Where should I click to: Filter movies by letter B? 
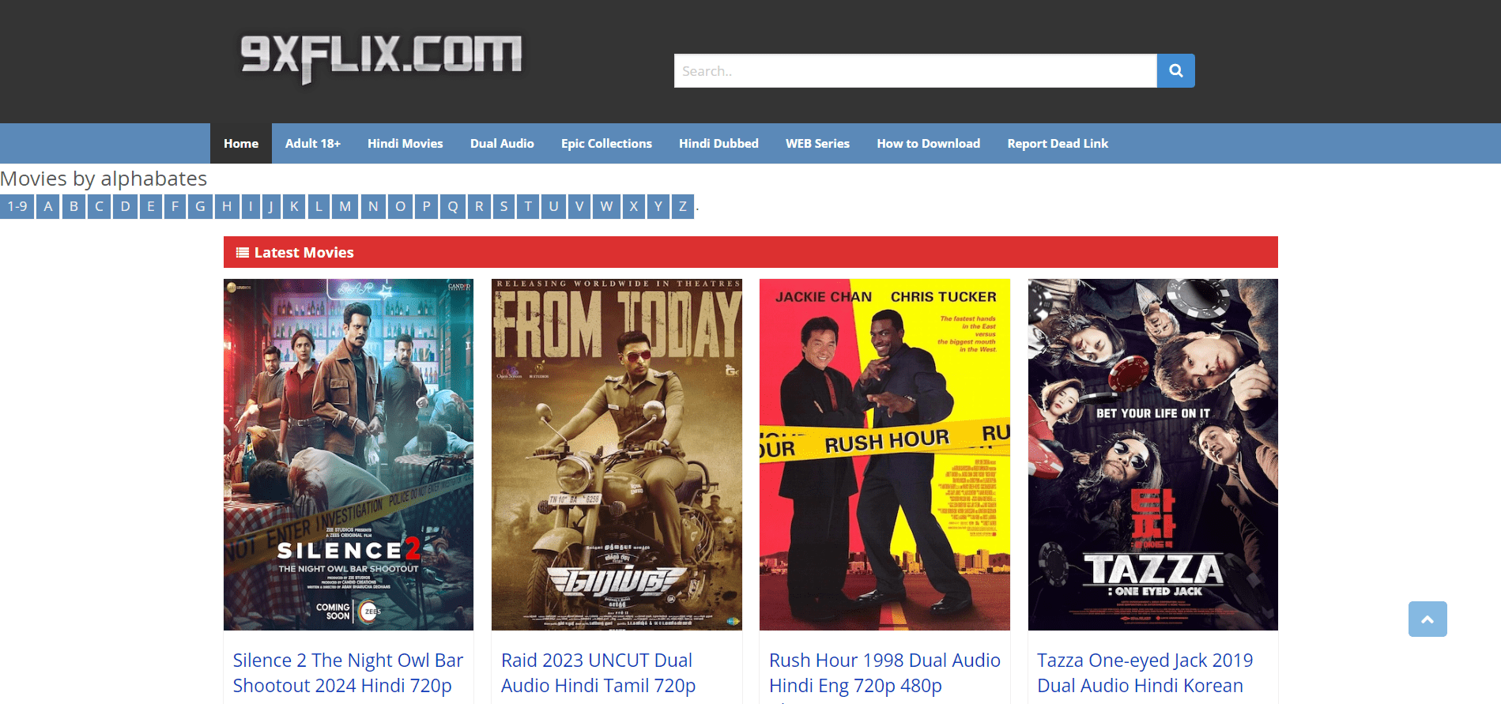74,206
